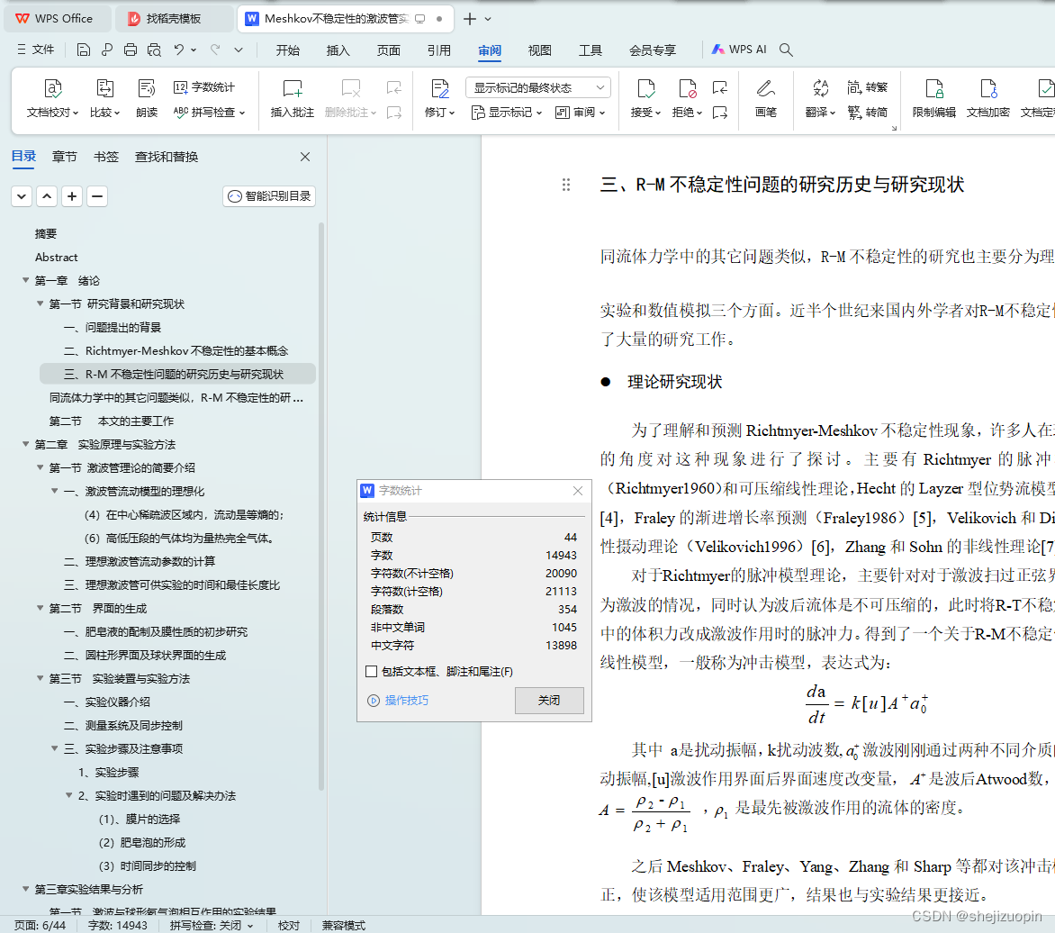Click 转繁 convert to traditional Chinese
The width and height of the screenshot is (1055, 933).
(868, 87)
